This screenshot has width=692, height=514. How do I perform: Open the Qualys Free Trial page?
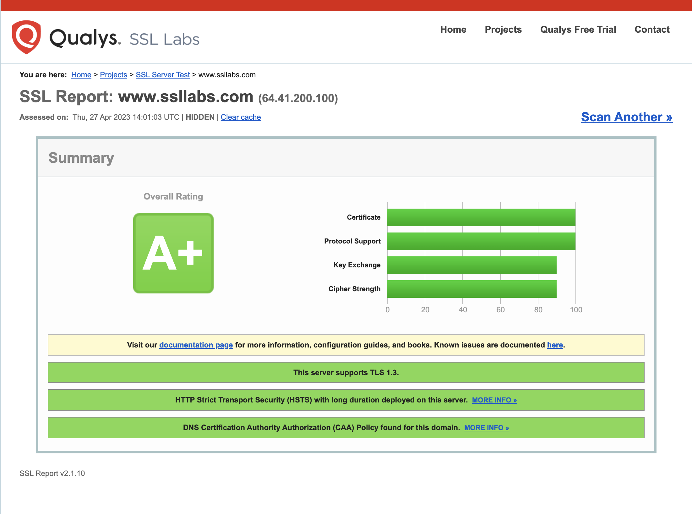[x=578, y=29]
